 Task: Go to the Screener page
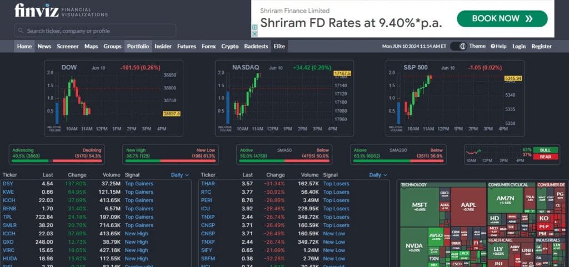coord(67,47)
